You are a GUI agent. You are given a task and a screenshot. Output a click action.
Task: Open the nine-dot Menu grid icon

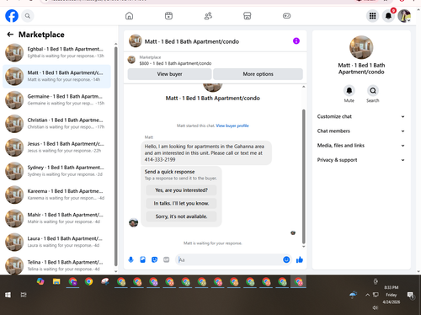click(x=372, y=16)
